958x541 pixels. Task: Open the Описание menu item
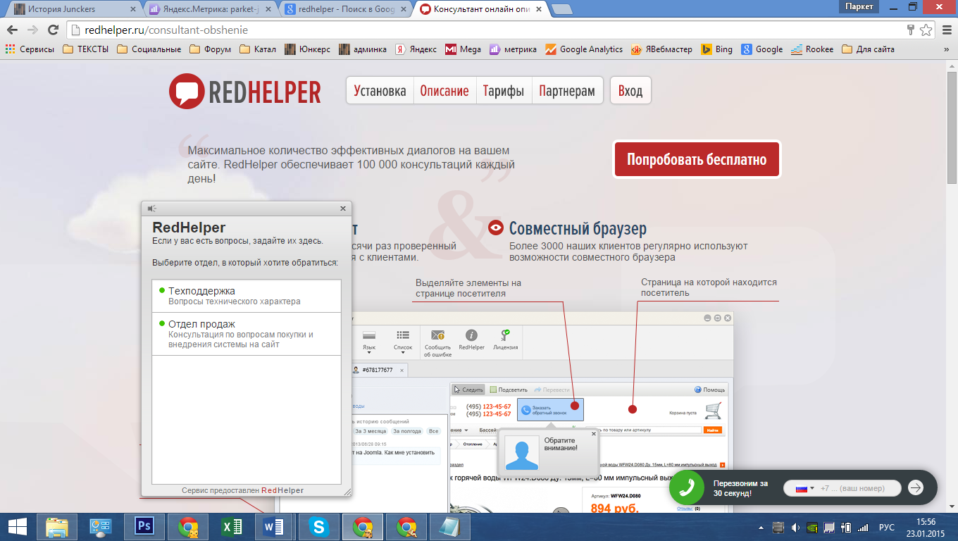(444, 91)
